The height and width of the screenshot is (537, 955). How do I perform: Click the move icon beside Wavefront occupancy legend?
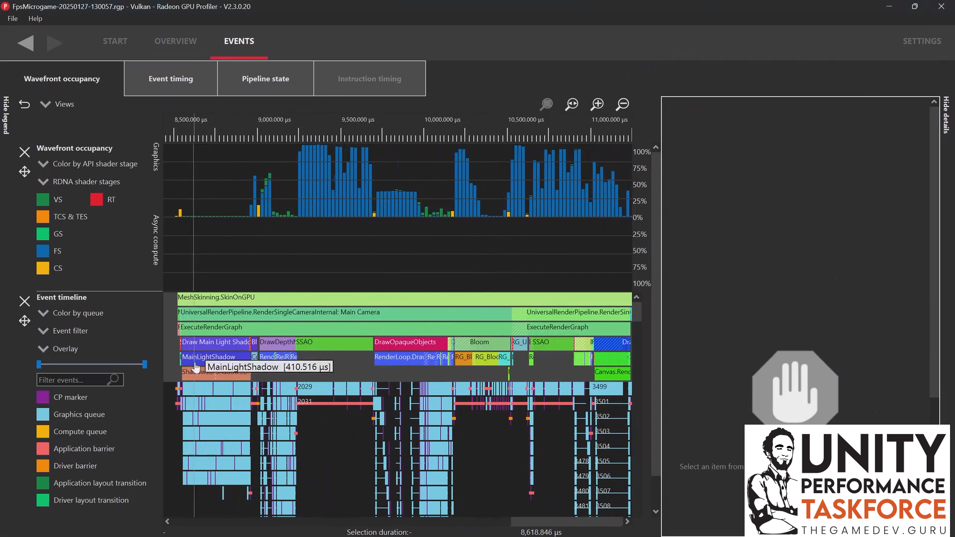click(24, 172)
